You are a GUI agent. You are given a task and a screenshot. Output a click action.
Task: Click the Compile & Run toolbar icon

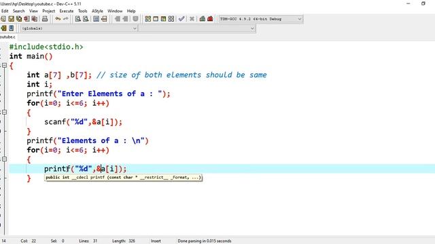[x=163, y=19]
